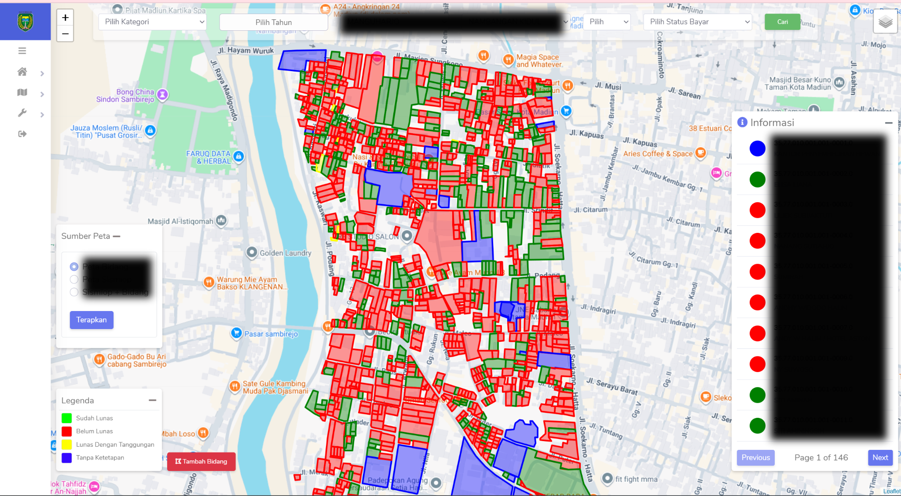Viewport: 901px width, 496px height.
Task: Click the Lunas Dengan Tanggungan yellow swatch
Action: 67,445
